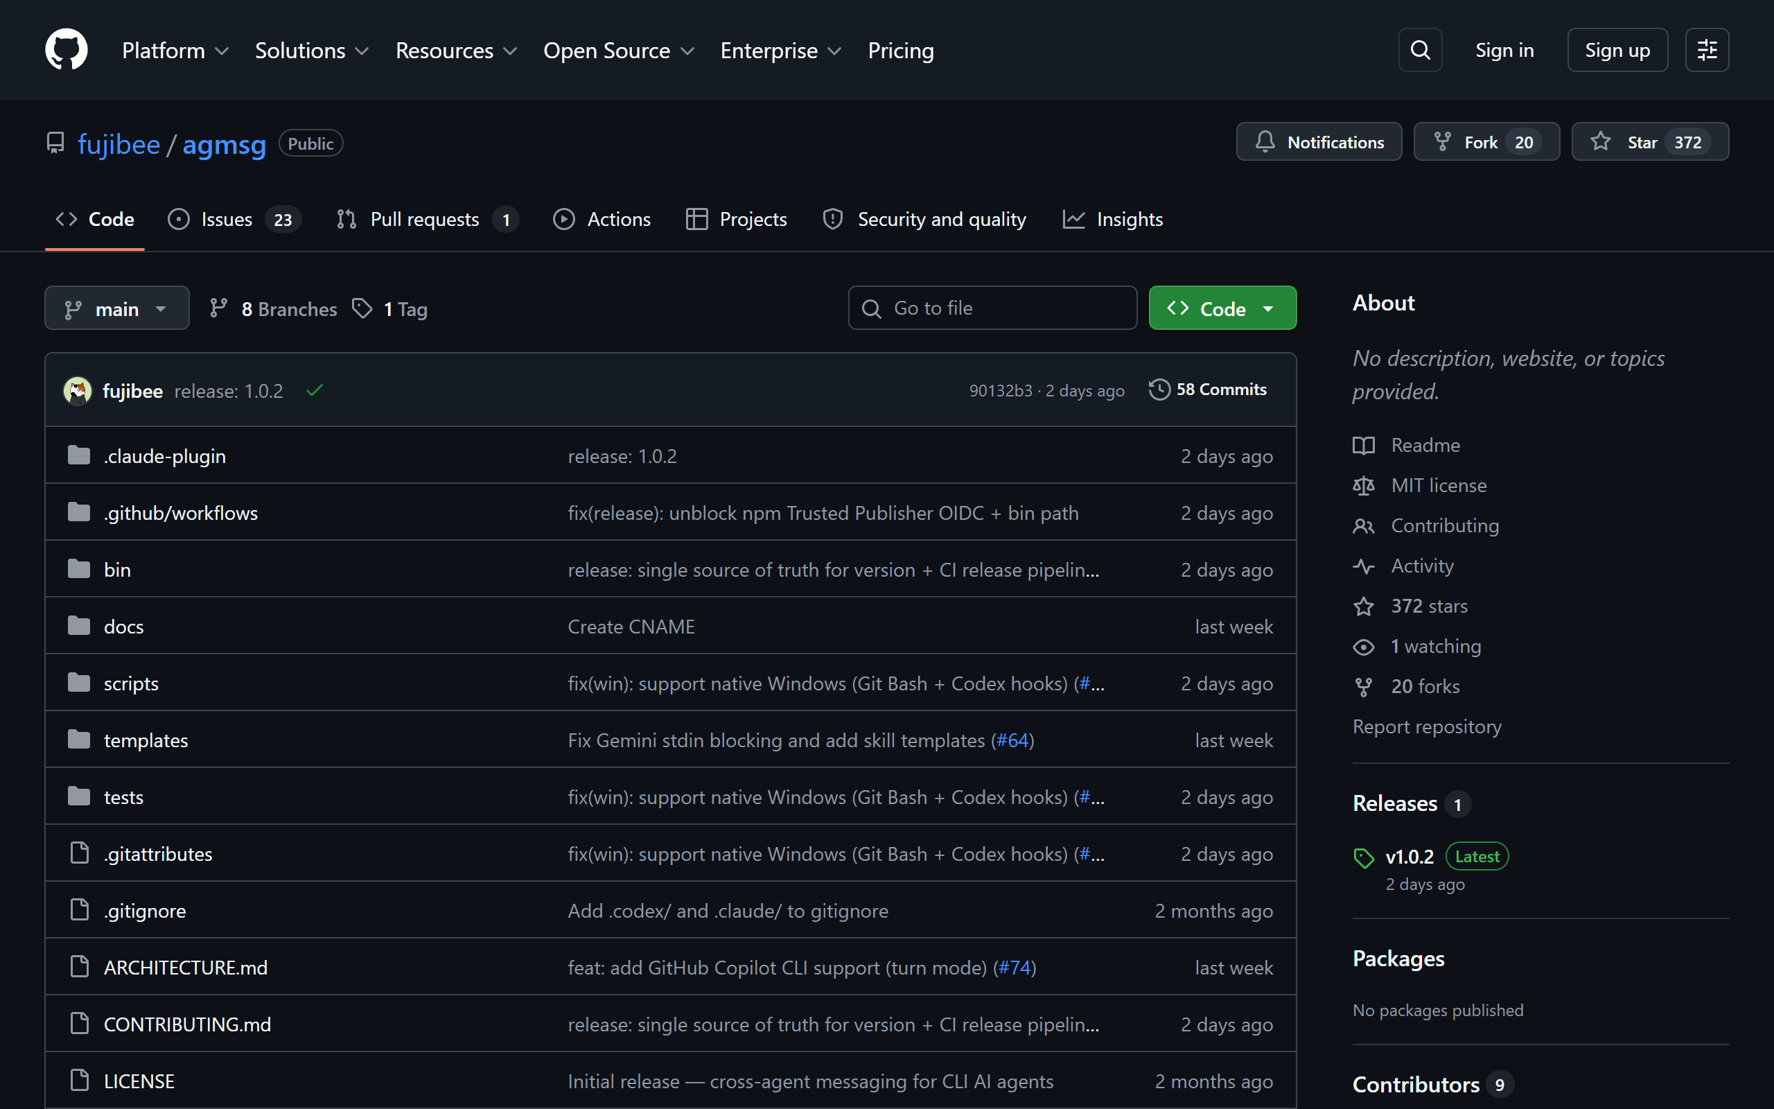The width and height of the screenshot is (1774, 1109).
Task: Focus the Go to file search field
Action: click(992, 308)
